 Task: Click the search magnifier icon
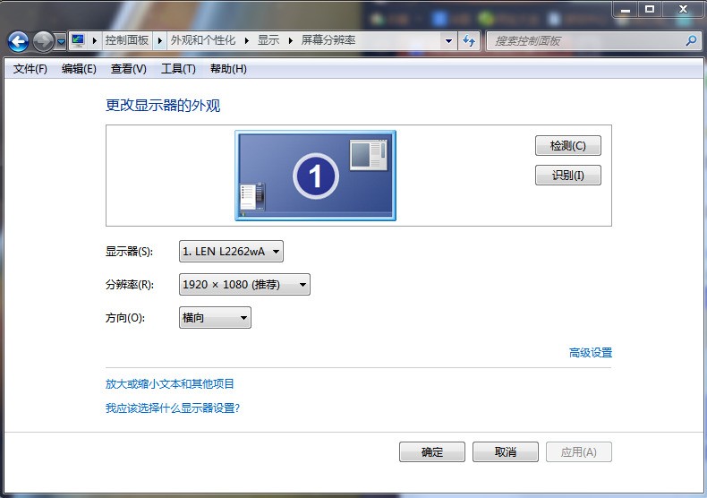(691, 41)
